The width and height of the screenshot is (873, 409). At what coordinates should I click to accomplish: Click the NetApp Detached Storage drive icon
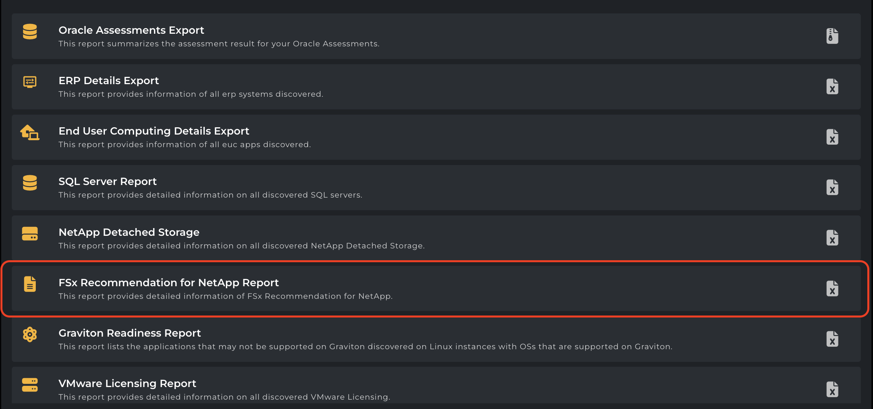[30, 234]
